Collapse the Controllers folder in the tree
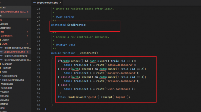Screen dimensions: 201x112 7,36
